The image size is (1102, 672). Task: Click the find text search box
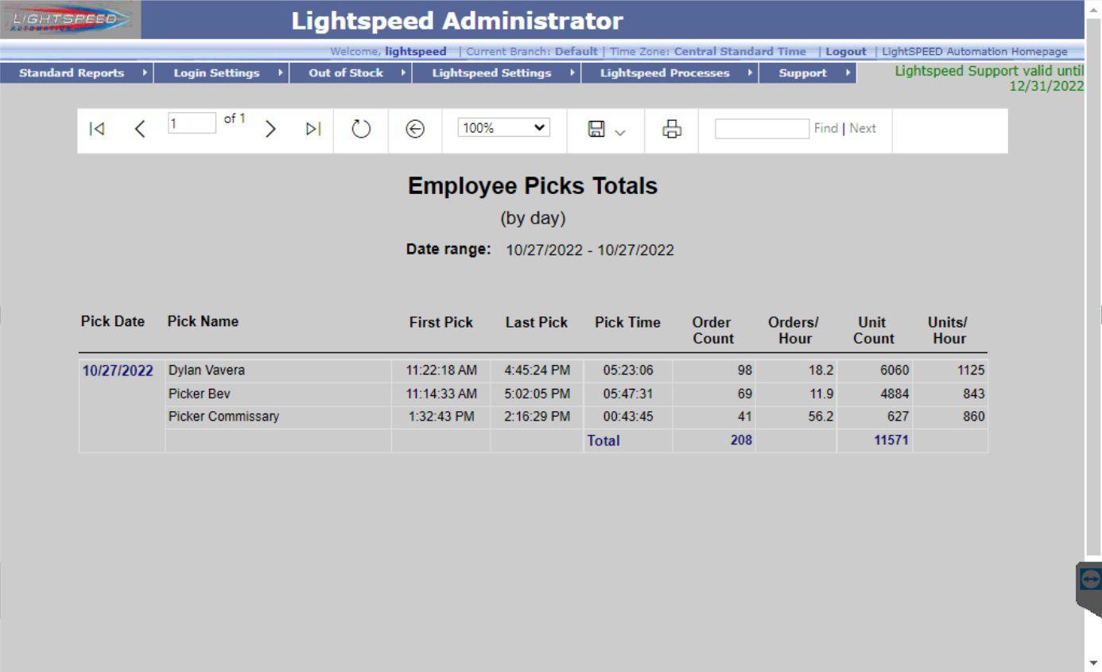point(762,129)
